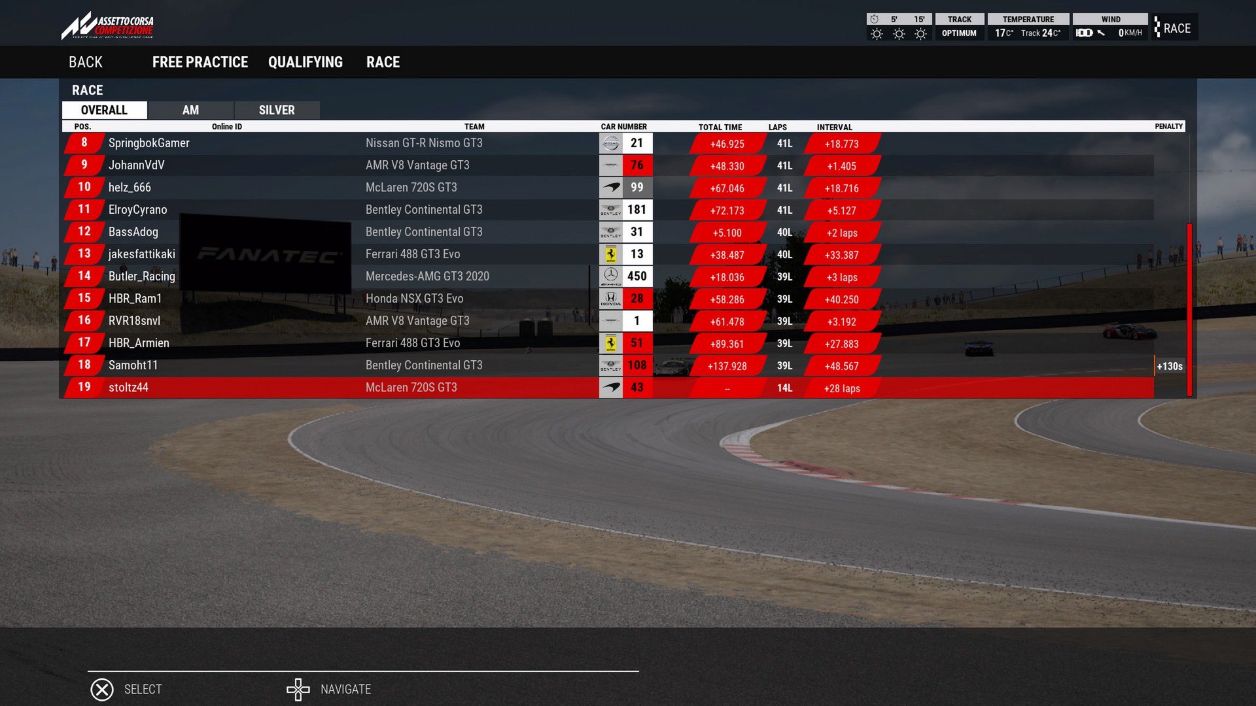Click the Honda NSX GT3 Evo team cell
The height and width of the screenshot is (706, 1256).
click(414, 299)
